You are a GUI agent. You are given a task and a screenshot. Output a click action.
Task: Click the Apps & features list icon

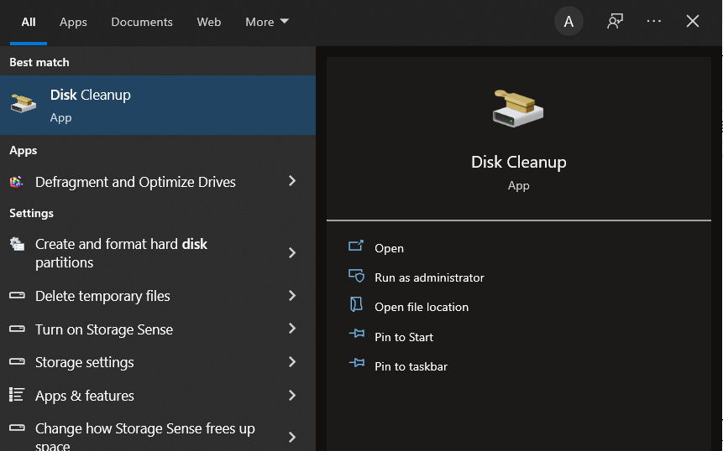click(x=17, y=395)
